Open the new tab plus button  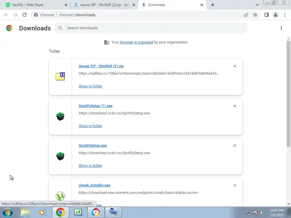(x=213, y=5)
